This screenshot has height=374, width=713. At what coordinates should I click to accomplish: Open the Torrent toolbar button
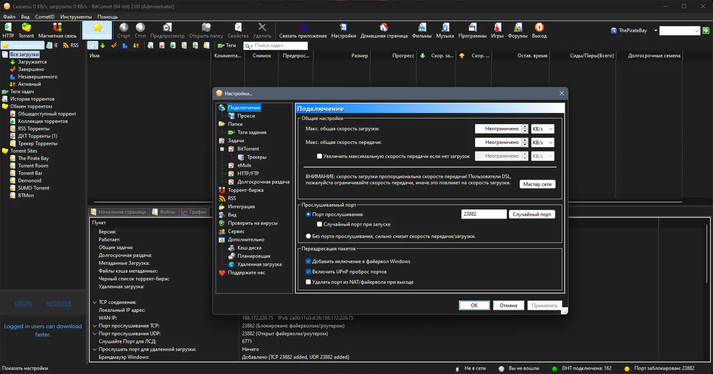pyautogui.click(x=26, y=31)
